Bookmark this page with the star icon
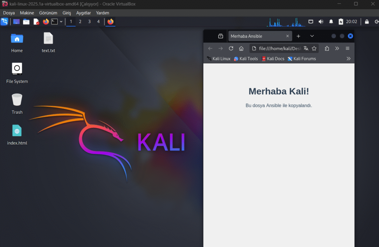Screen dimensions: 379x247 [x=314, y=48]
